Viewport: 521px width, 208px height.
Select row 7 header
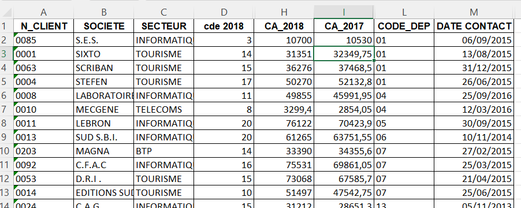click(7, 109)
